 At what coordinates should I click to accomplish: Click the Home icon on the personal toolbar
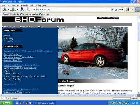(3, 14)
